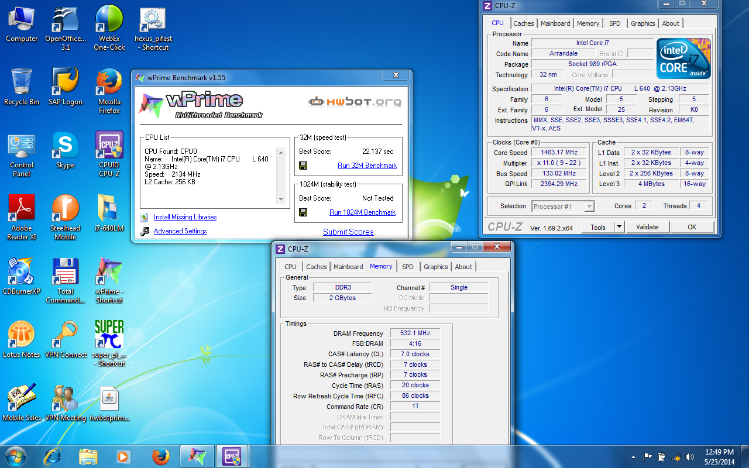Switch to Mainboard tab in top CPU-Z window
Viewport: 749px width, 468px height.
[555, 23]
